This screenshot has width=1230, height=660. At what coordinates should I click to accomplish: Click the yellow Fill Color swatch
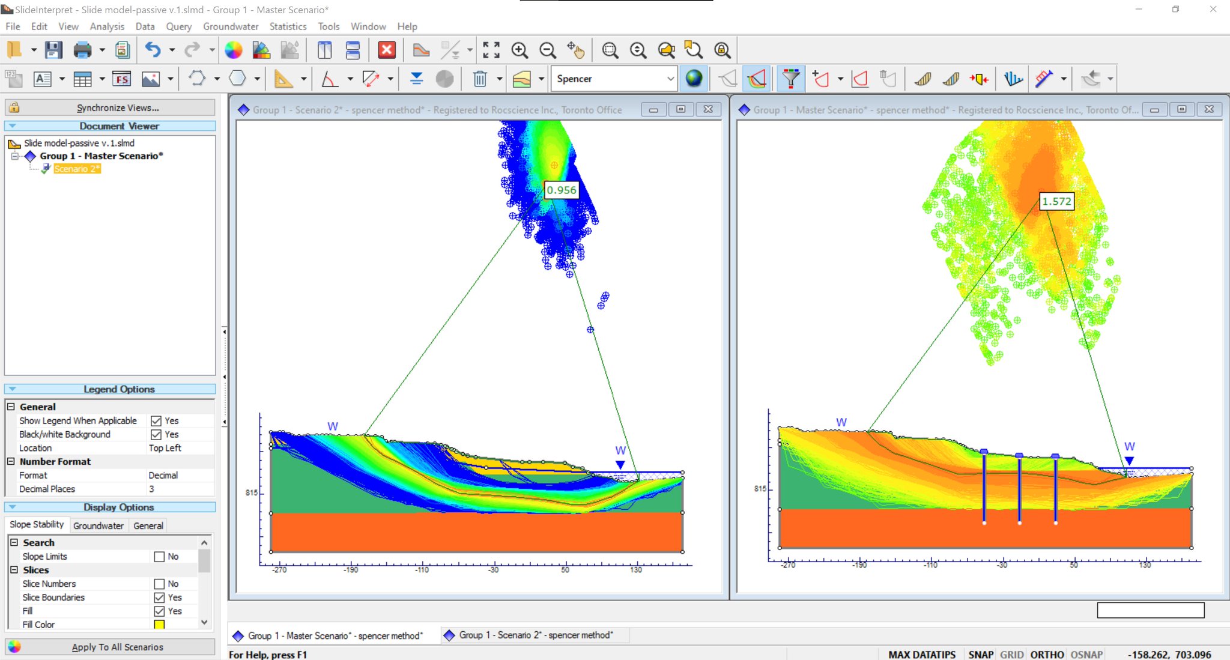159,625
